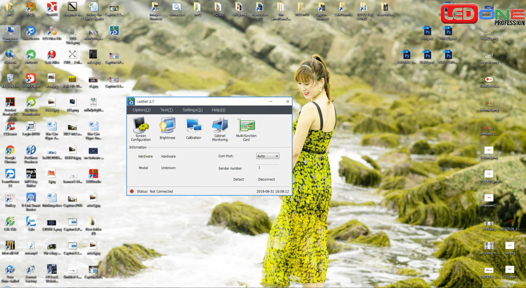The height and width of the screenshot is (288, 526).
Task: Select the Mercalli 4.0 shortcut
Action: click(10, 247)
